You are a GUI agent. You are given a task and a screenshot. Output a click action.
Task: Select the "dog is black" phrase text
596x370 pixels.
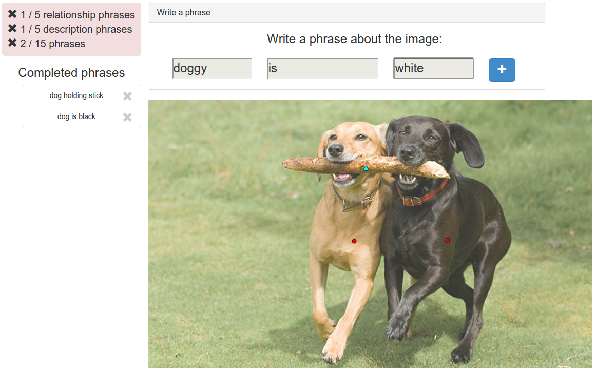tap(76, 116)
